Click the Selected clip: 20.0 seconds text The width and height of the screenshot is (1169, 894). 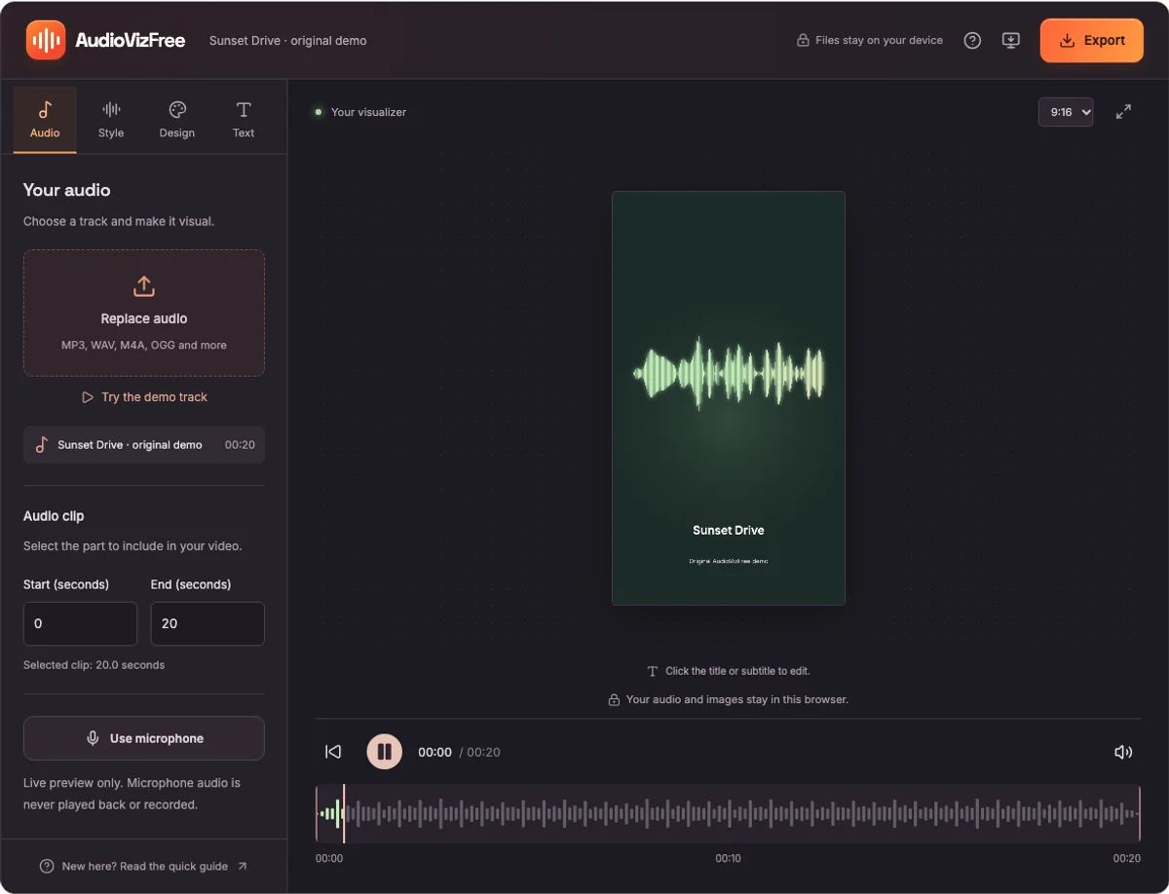94,665
